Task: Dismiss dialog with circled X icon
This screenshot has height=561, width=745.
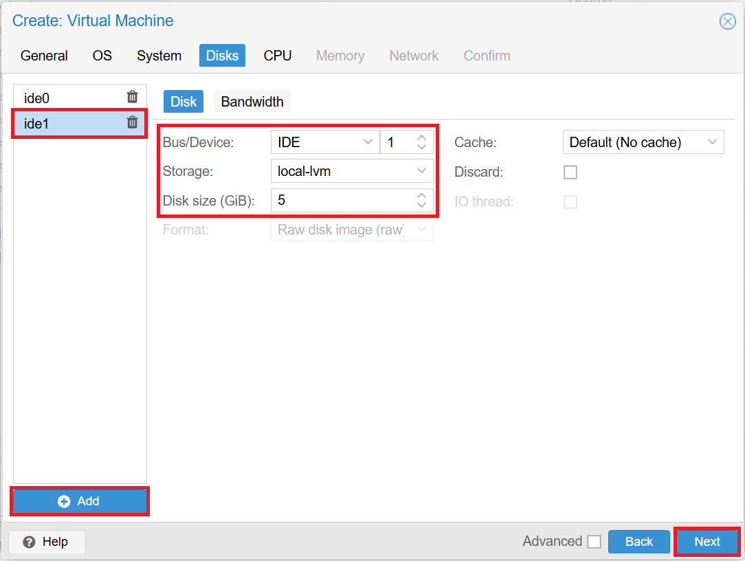Action: point(727,21)
